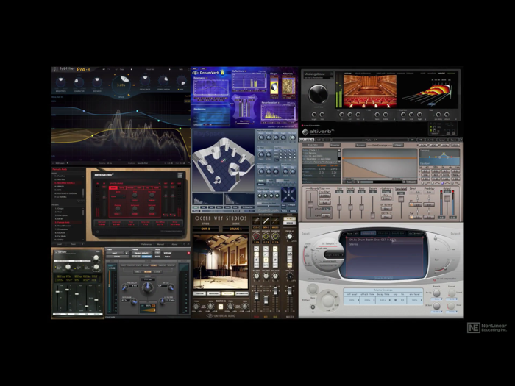
Task: Open the OWR B studio selector
Action: tap(205, 229)
